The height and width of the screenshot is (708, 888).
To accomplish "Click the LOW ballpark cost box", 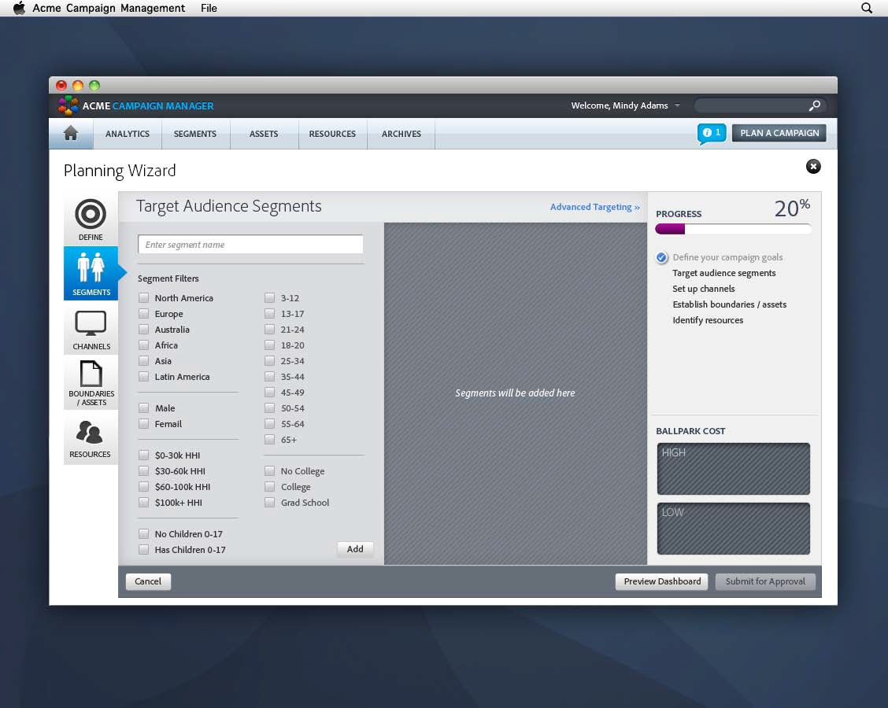I will [x=734, y=529].
